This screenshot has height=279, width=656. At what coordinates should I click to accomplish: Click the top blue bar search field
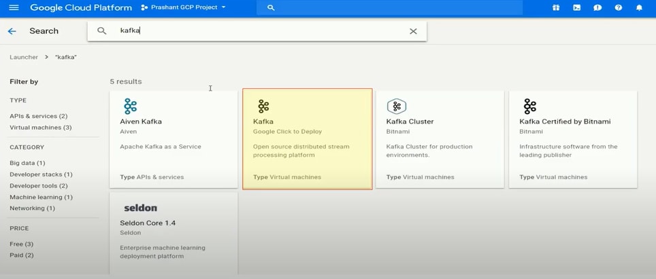(389, 7)
